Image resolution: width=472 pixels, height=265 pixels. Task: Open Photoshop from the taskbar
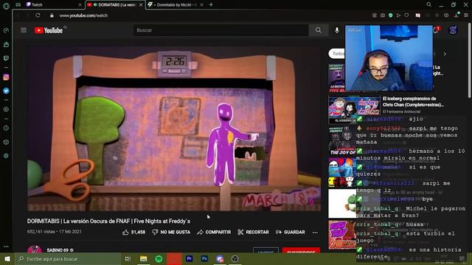(204, 258)
